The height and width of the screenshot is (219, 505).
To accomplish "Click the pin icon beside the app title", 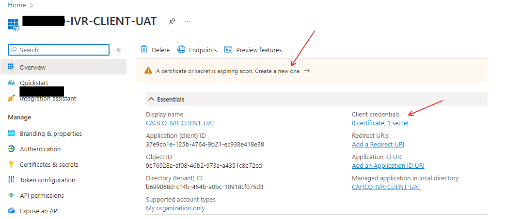I will click(x=172, y=22).
